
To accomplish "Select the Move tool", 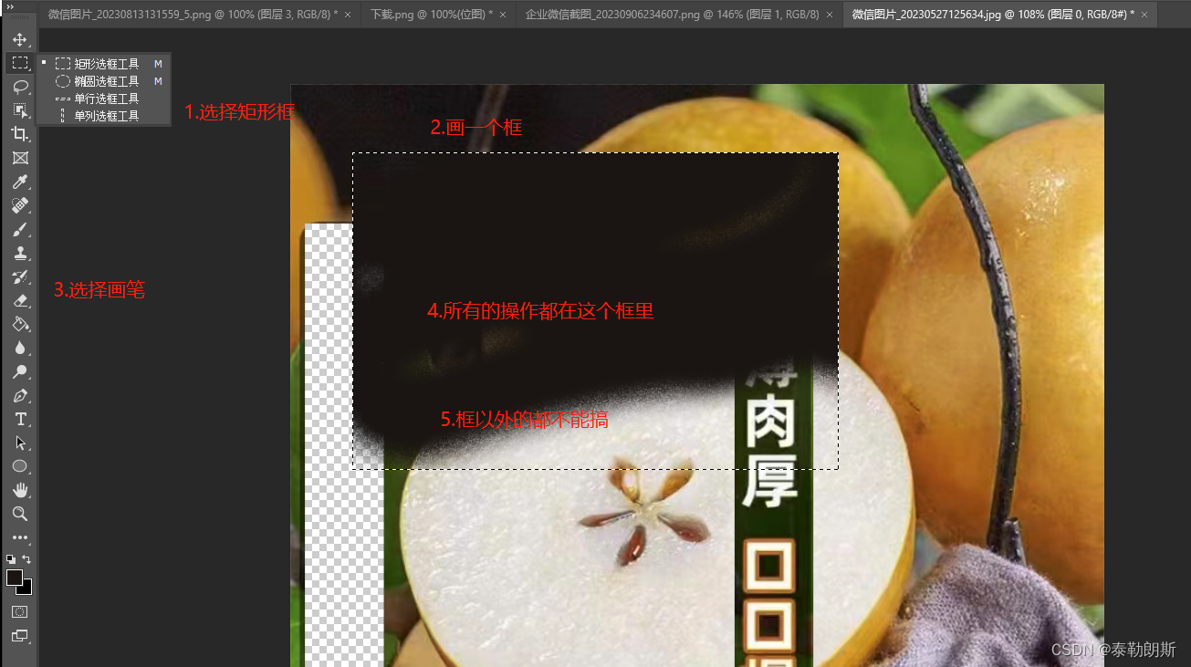I will coord(20,39).
